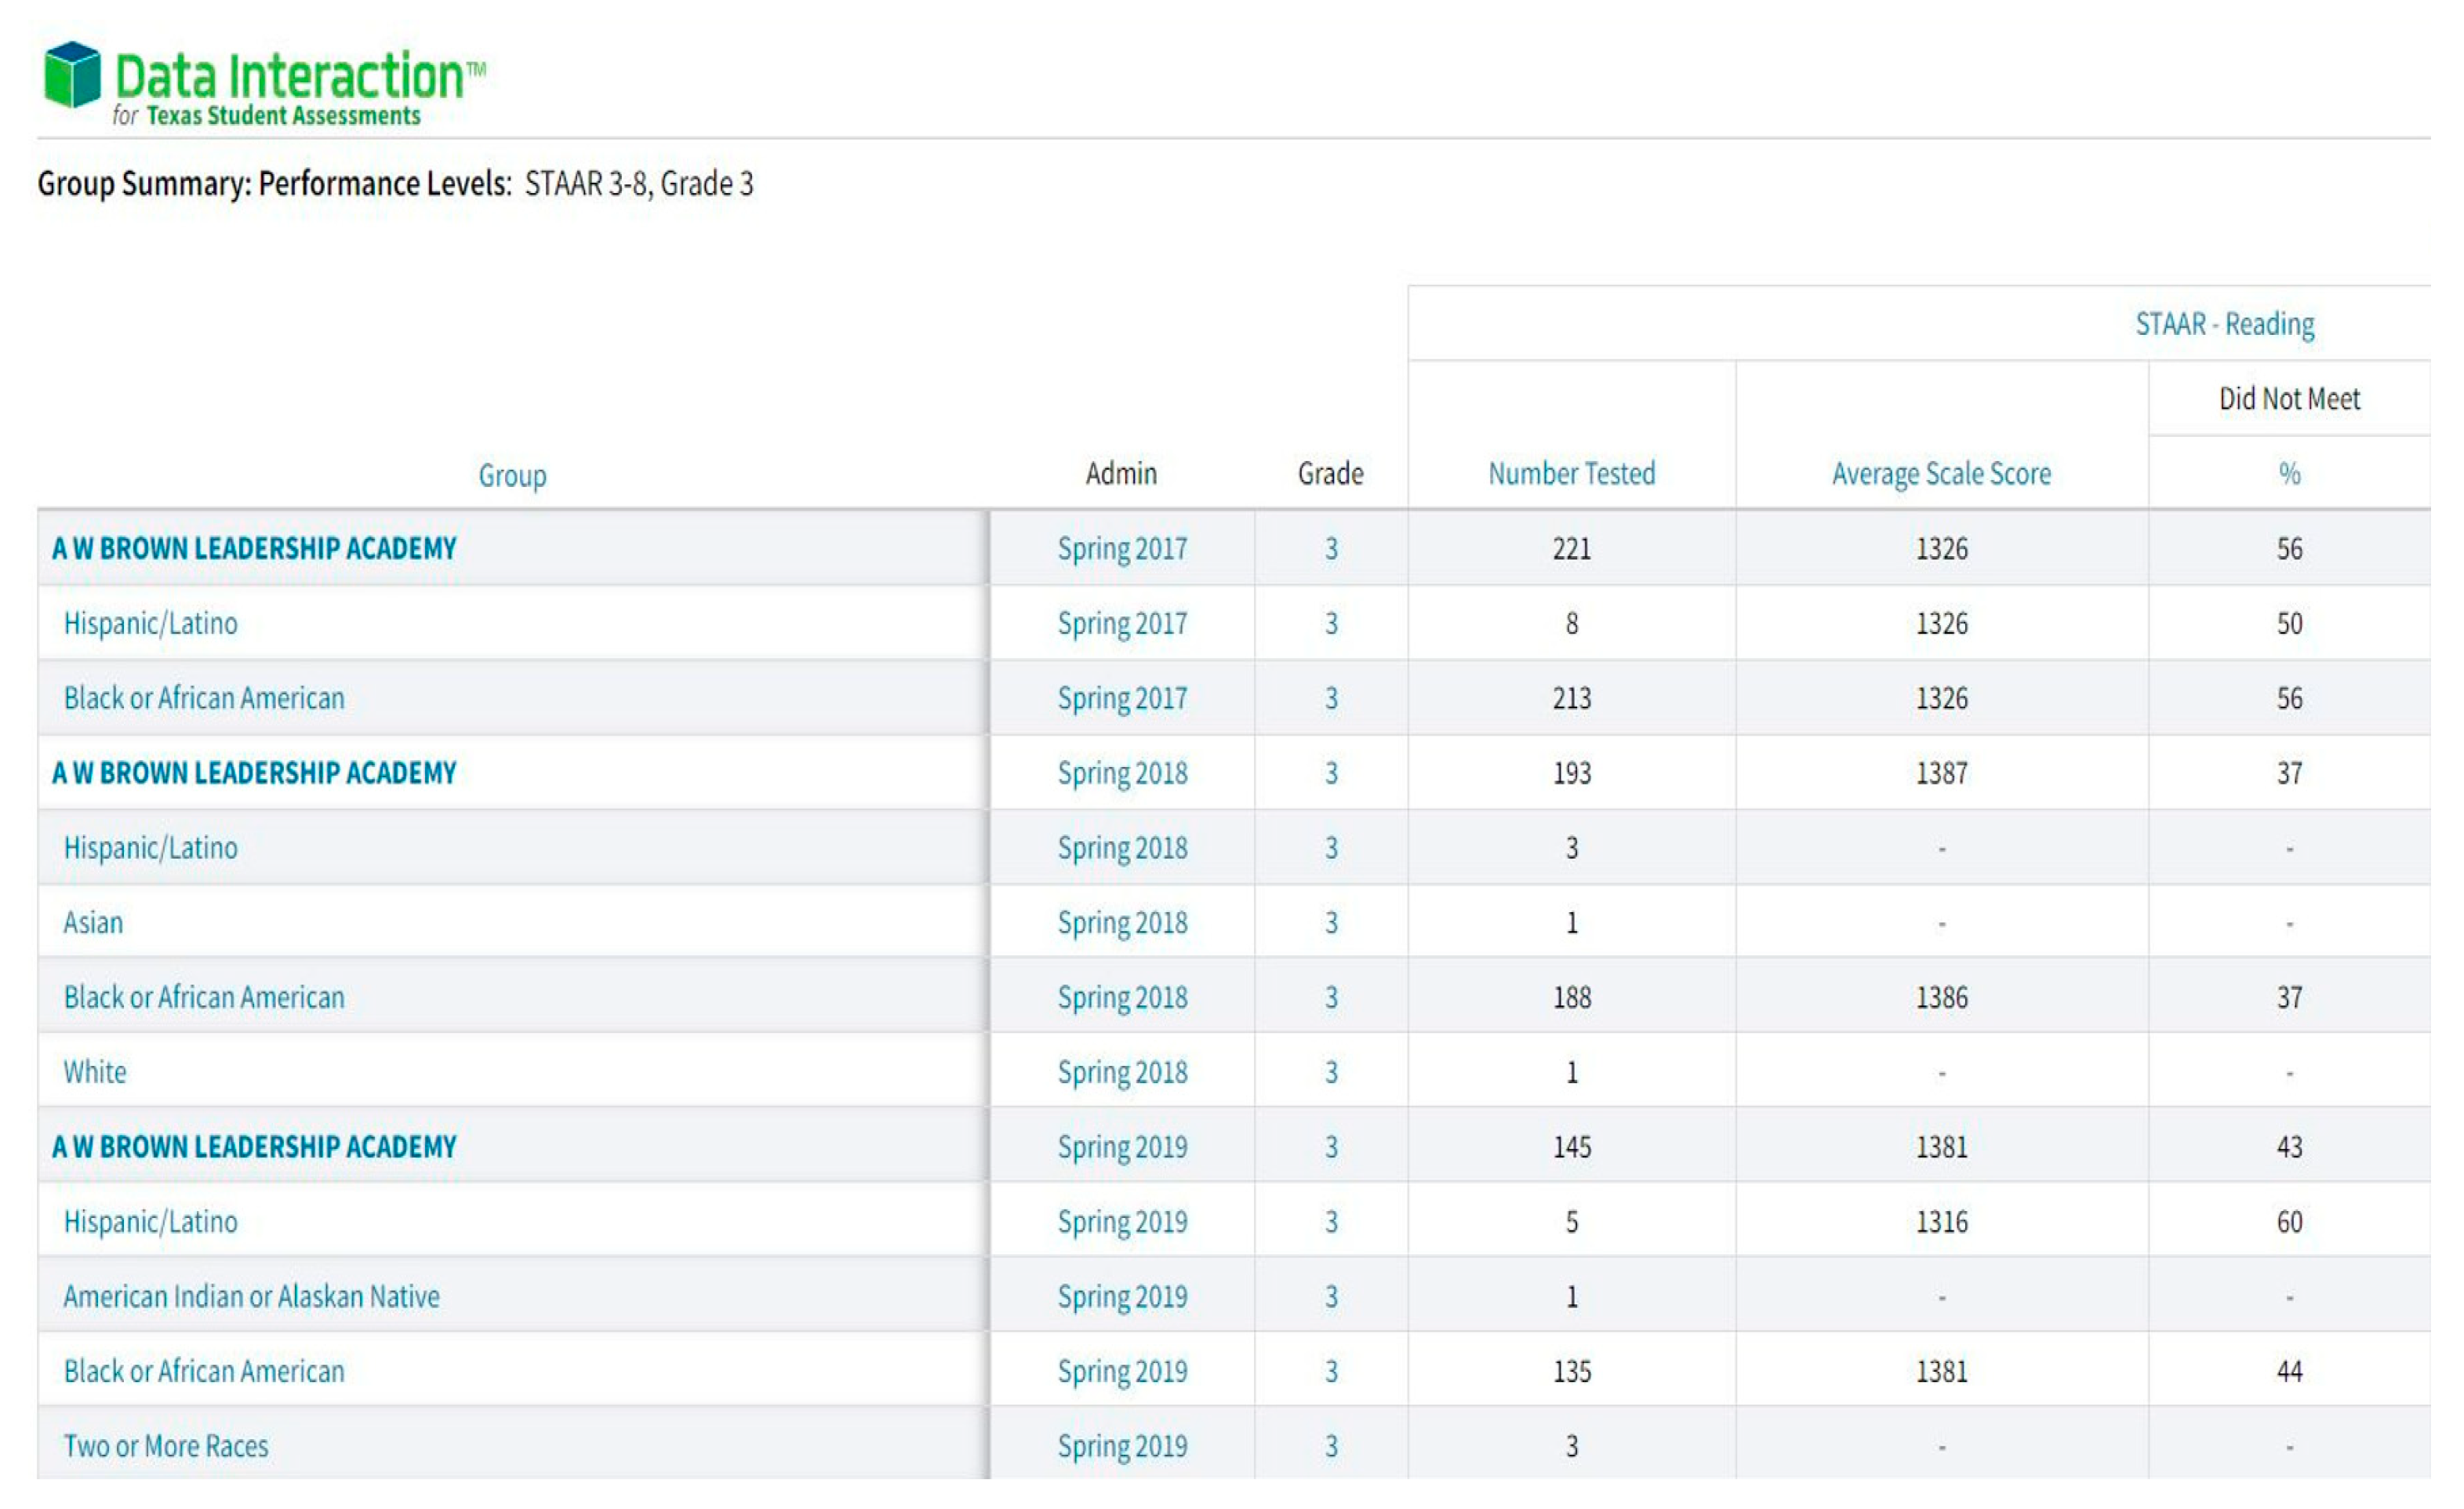Open the STAAR - Reading column header
The image size is (2464, 1509).
2224,323
